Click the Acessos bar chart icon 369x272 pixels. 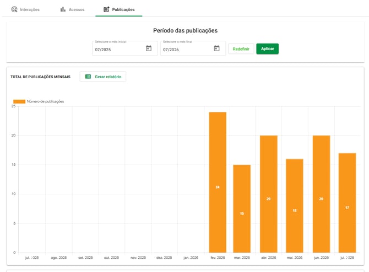pyautogui.click(x=63, y=9)
